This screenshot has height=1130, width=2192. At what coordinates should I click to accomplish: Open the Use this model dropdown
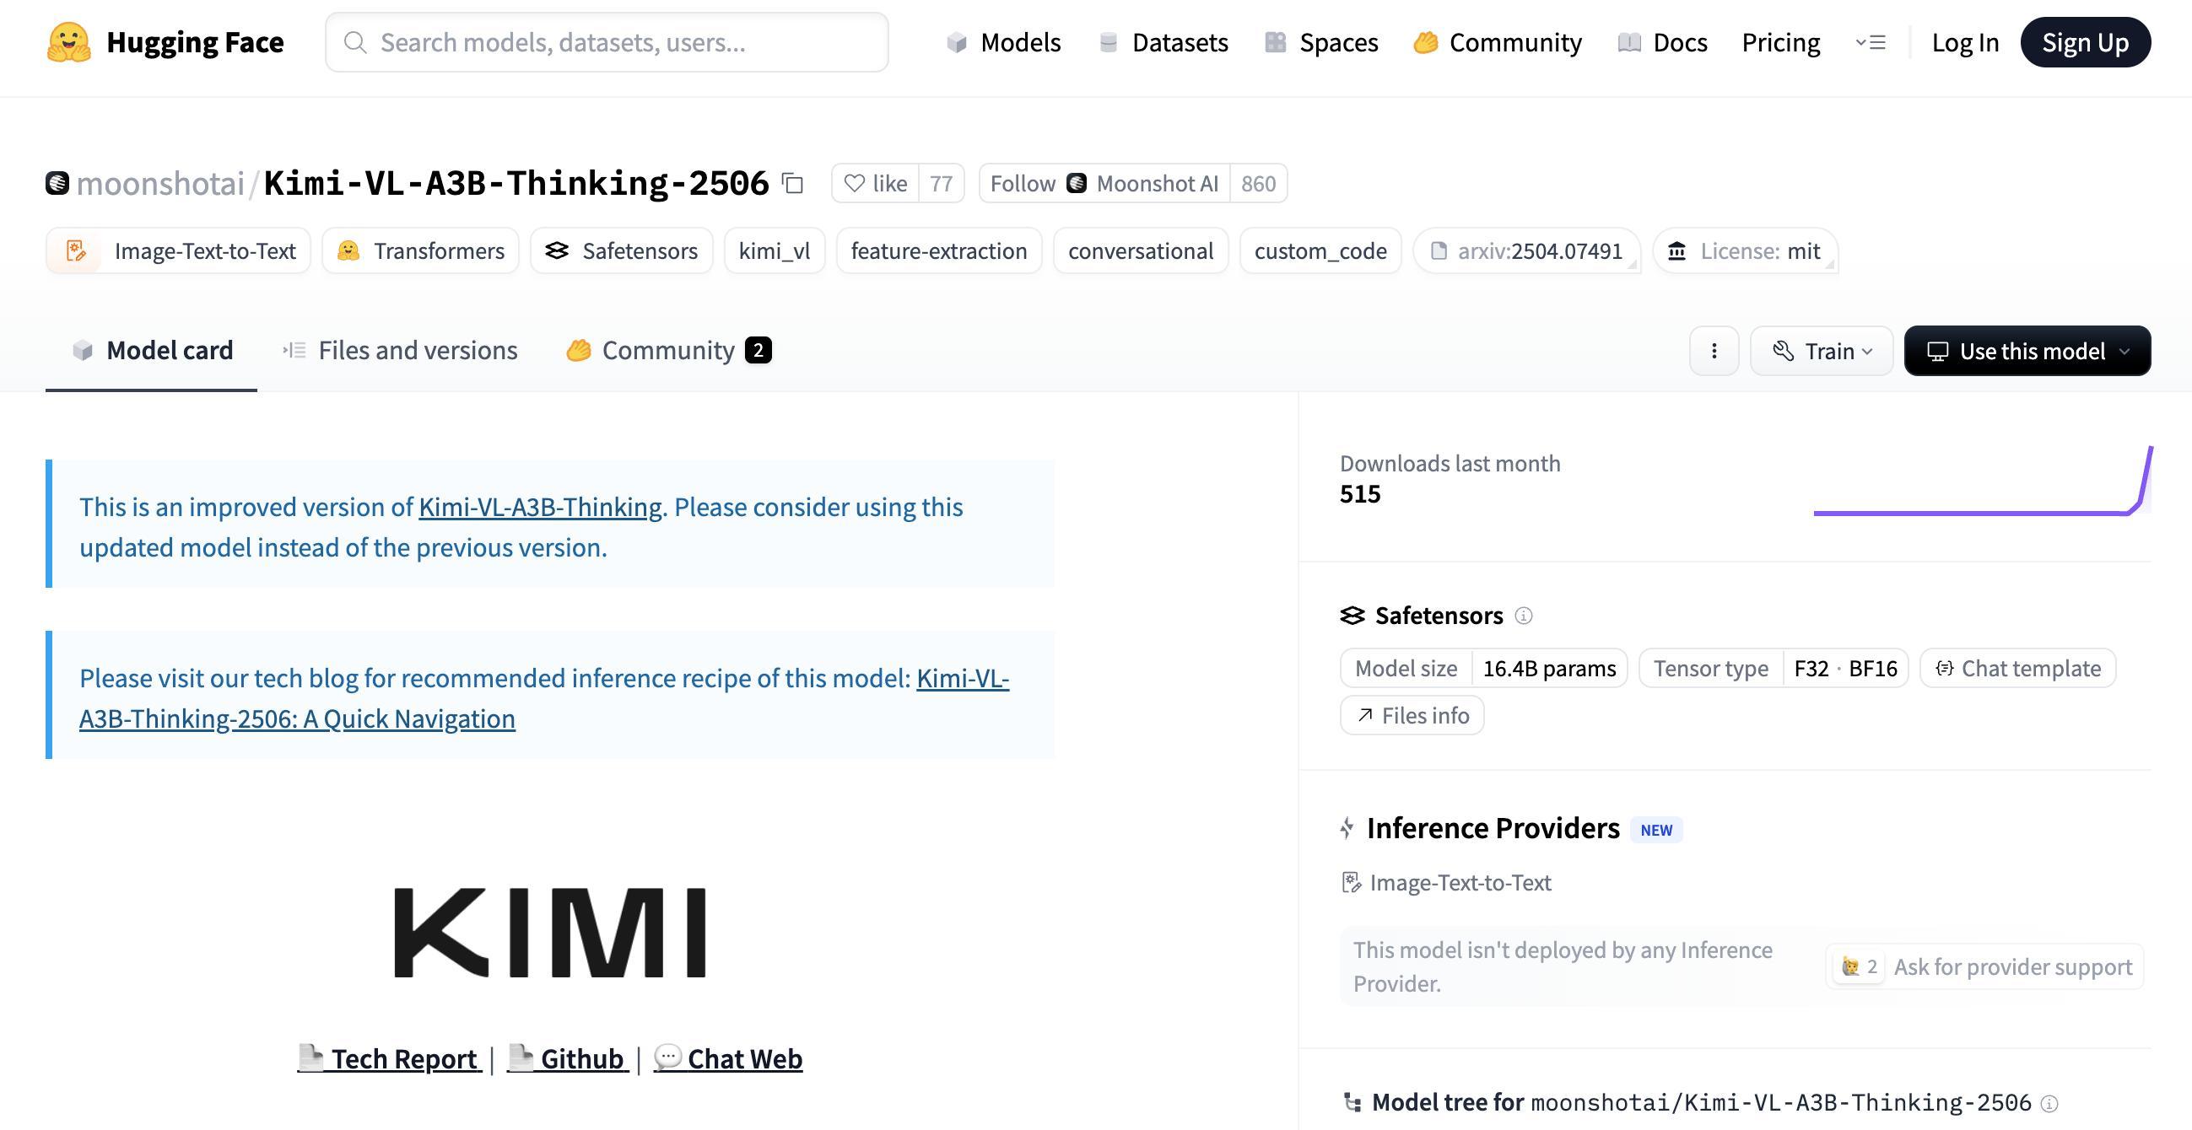[x=2027, y=351]
